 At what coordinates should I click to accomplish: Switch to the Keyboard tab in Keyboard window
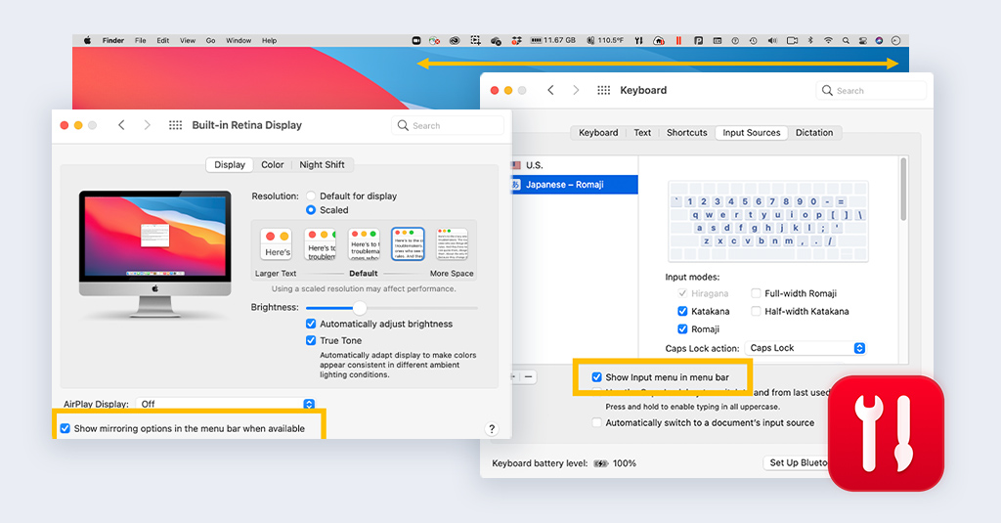(x=598, y=133)
